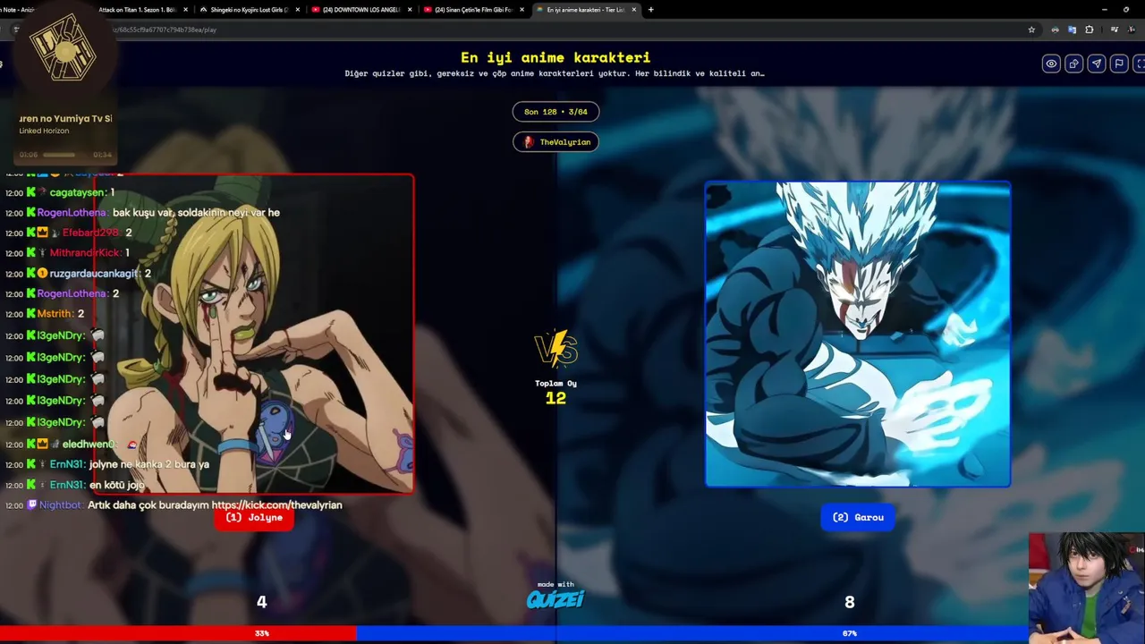Click the shapes icon in quiz toolbar
Screen dimensions: 1145x644
pyautogui.click(x=1073, y=64)
